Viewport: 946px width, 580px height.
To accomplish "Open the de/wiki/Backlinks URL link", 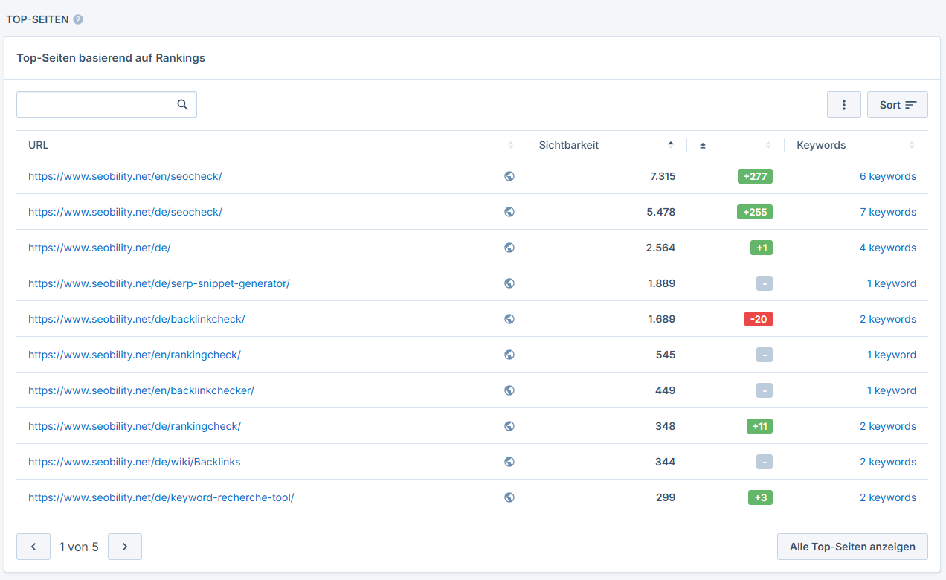I will 135,462.
